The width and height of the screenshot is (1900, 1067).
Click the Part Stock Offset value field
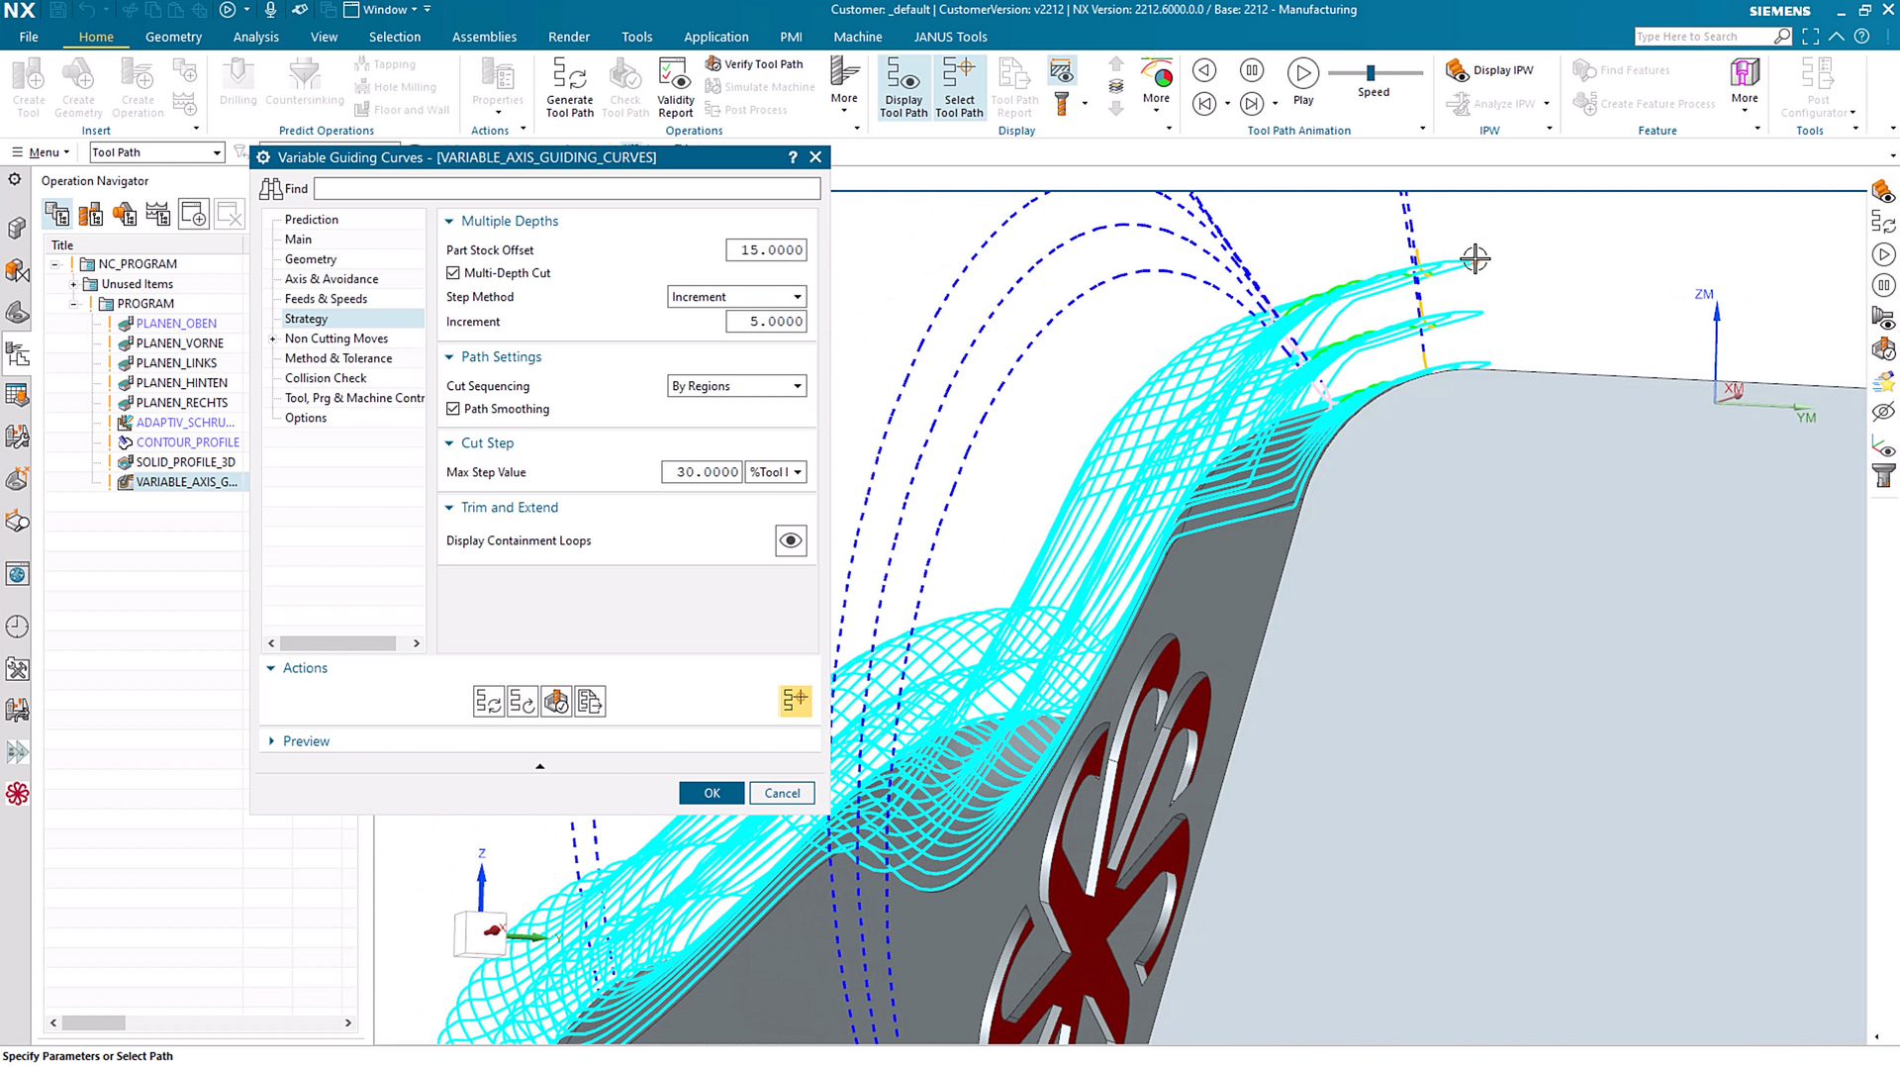pos(766,250)
